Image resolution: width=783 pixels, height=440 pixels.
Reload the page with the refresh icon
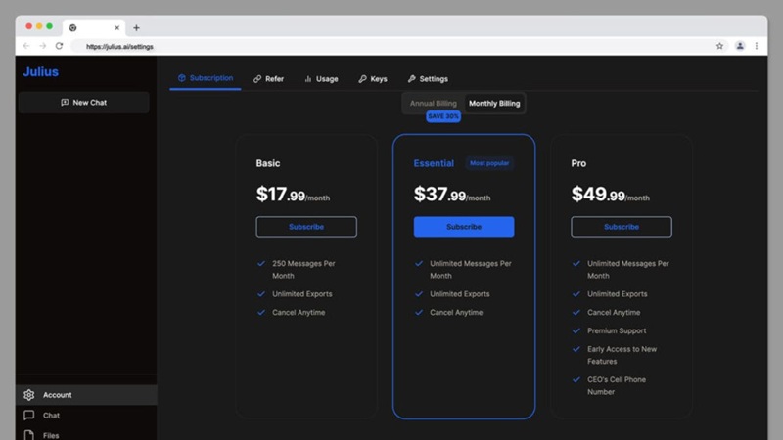click(59, 46)
